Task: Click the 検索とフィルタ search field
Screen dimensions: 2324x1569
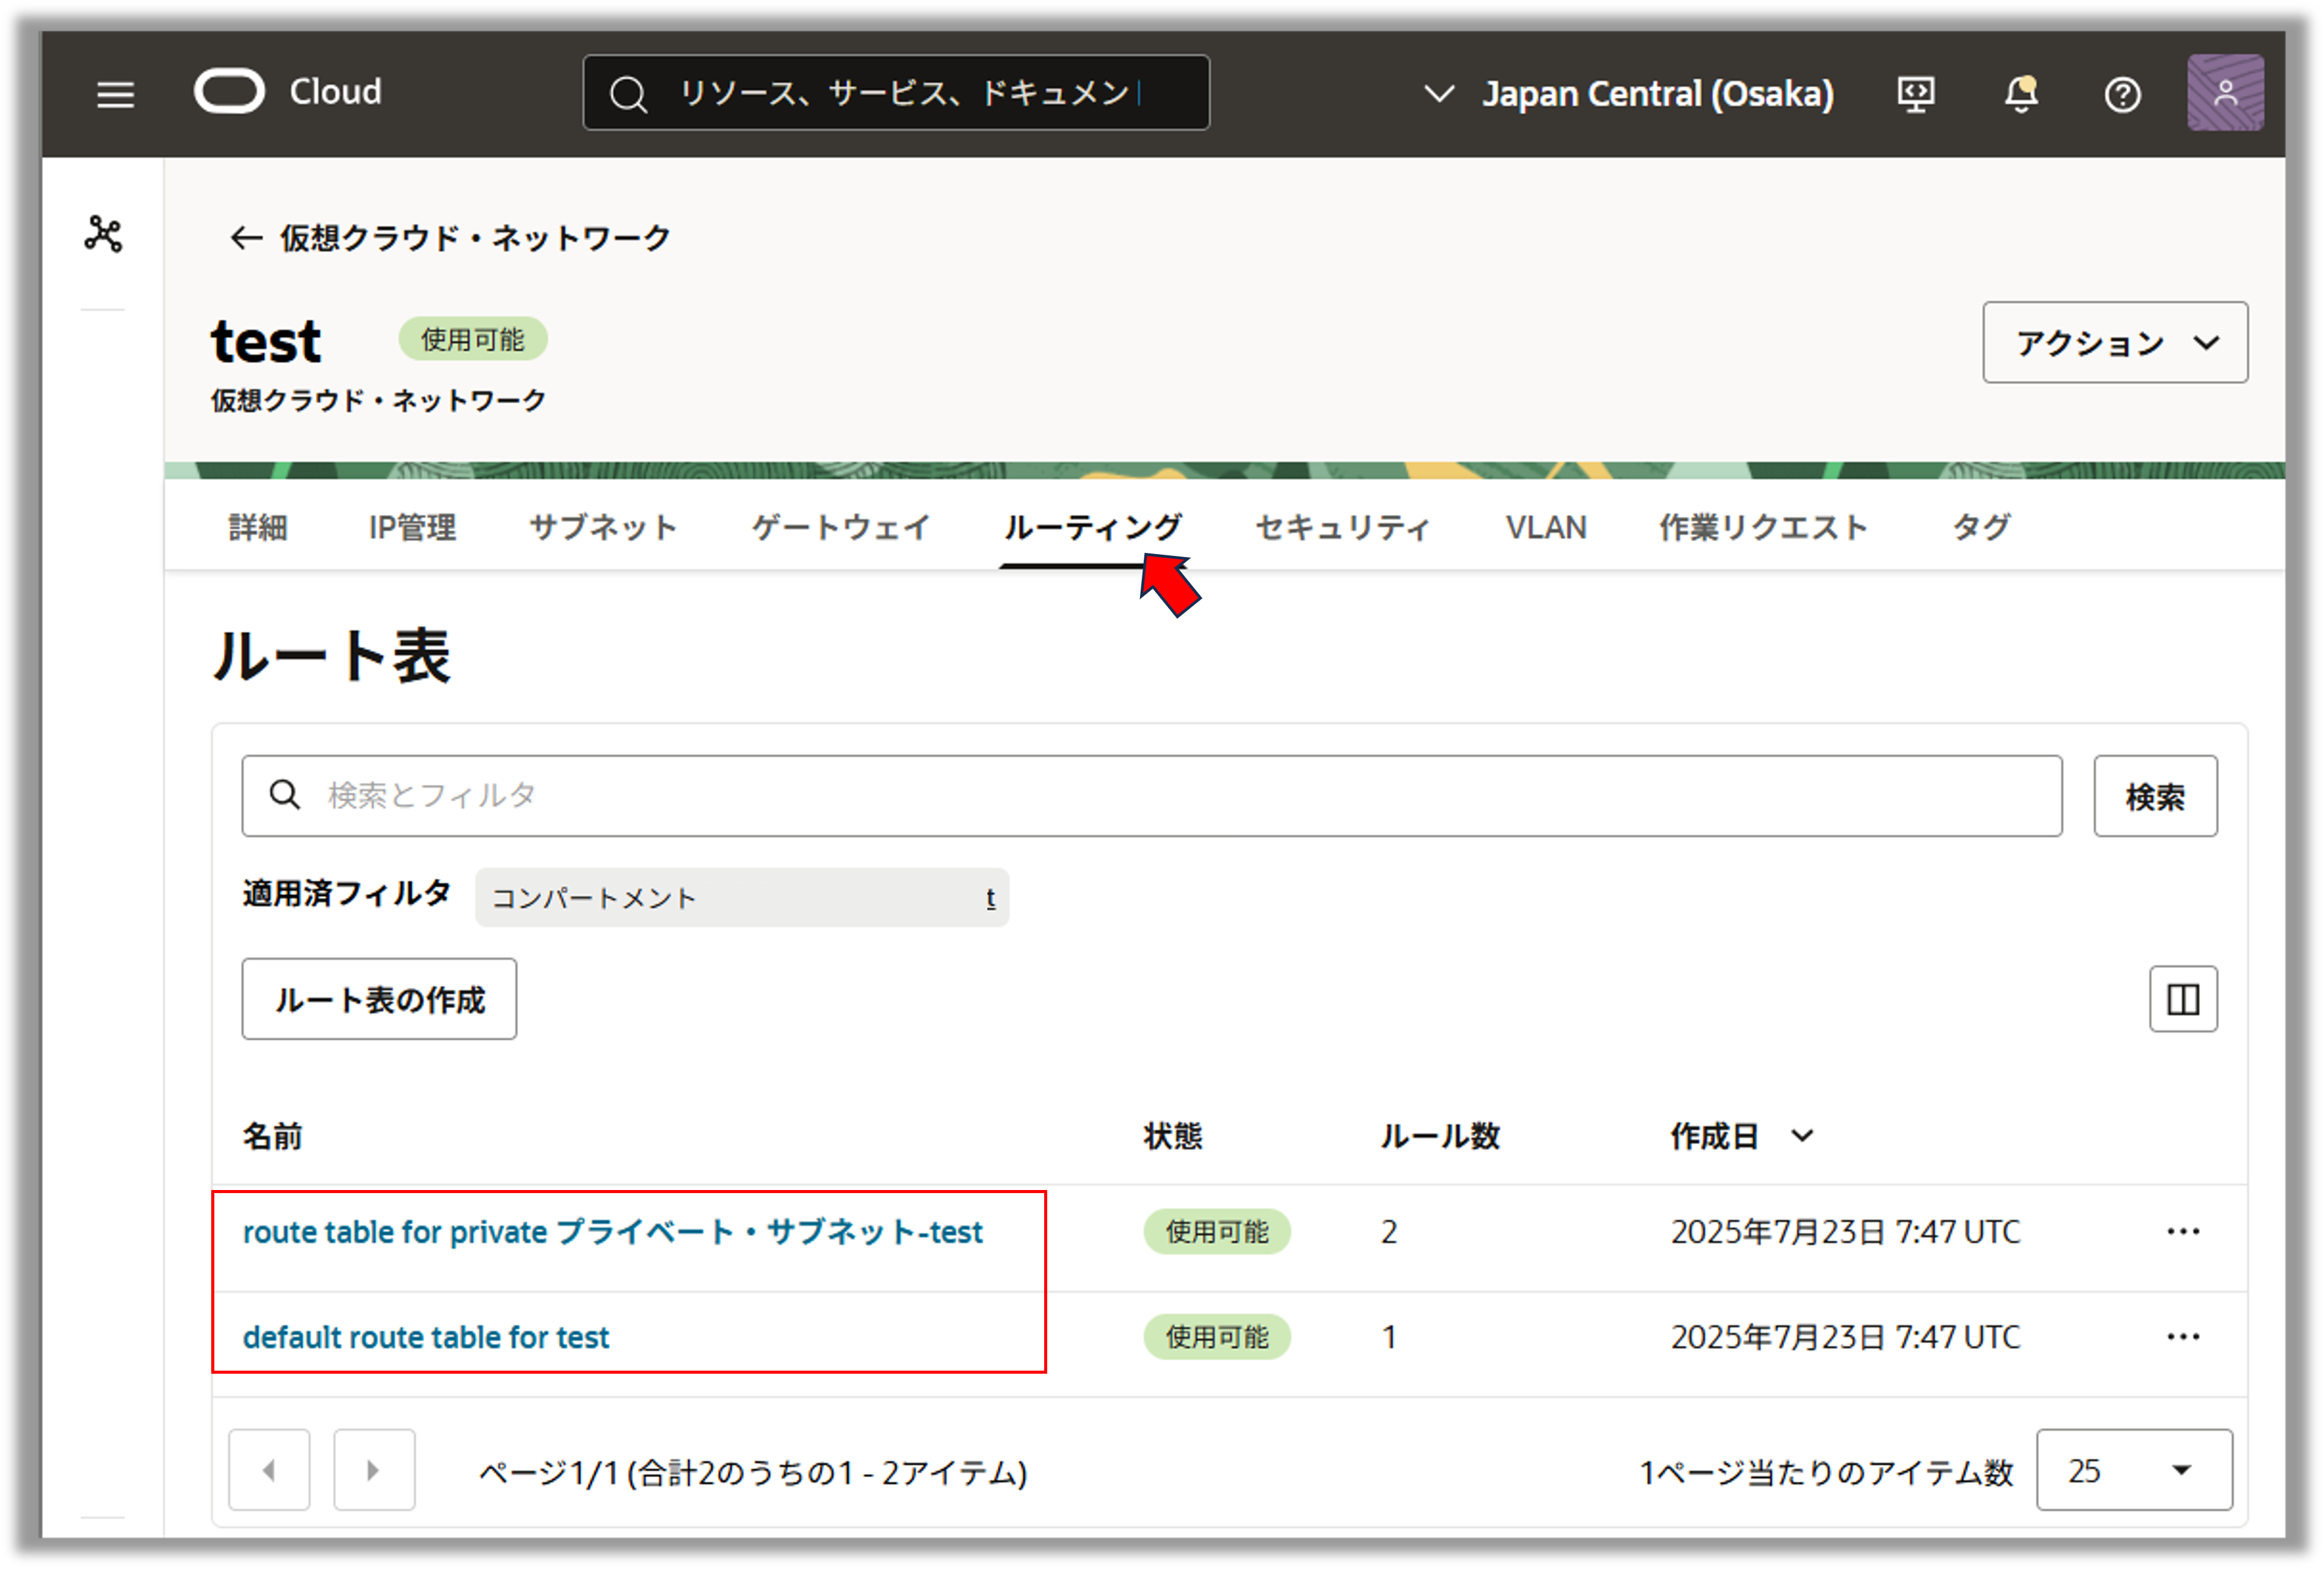Action: click(x=1150, y=796)
